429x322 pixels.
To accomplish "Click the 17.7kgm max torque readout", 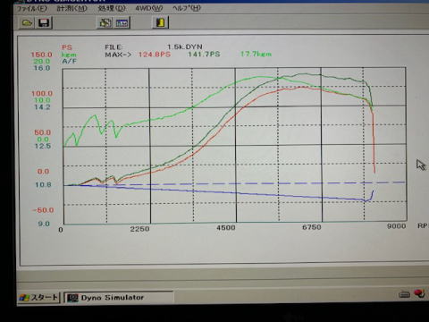I will click(257, 54).
